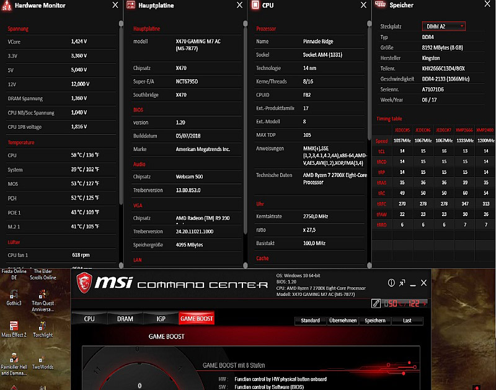Select the GAME BOOST tab
Image resolution: width=496 pixels, height=390 pixels.
[197, 319]
